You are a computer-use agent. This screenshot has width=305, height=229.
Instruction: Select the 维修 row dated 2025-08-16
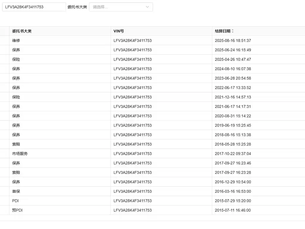[x=153, y=41]
